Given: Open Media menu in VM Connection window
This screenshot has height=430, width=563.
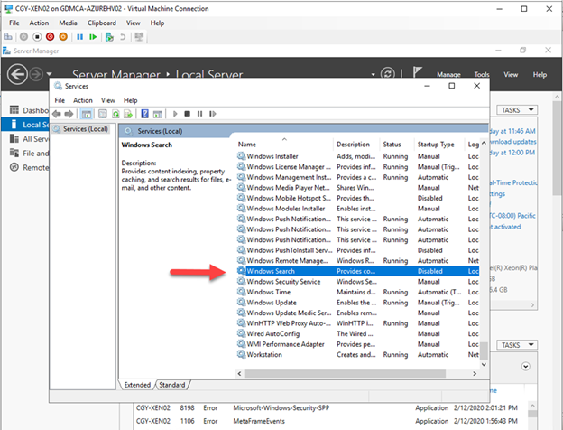Looking at the screenshot, I should pyautogui.click(x=68, y=23).
